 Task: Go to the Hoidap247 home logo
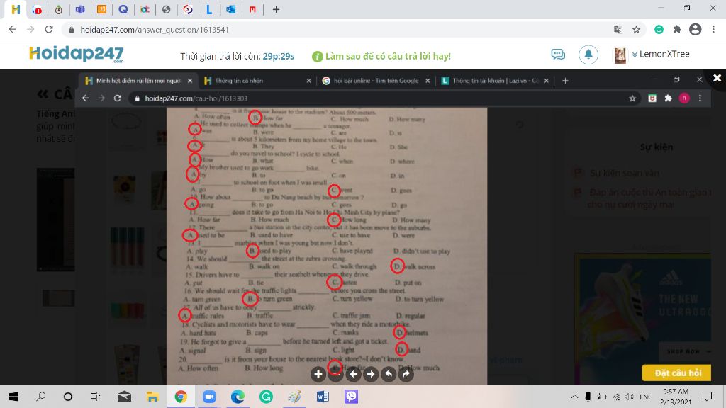(x=77, y=54)
